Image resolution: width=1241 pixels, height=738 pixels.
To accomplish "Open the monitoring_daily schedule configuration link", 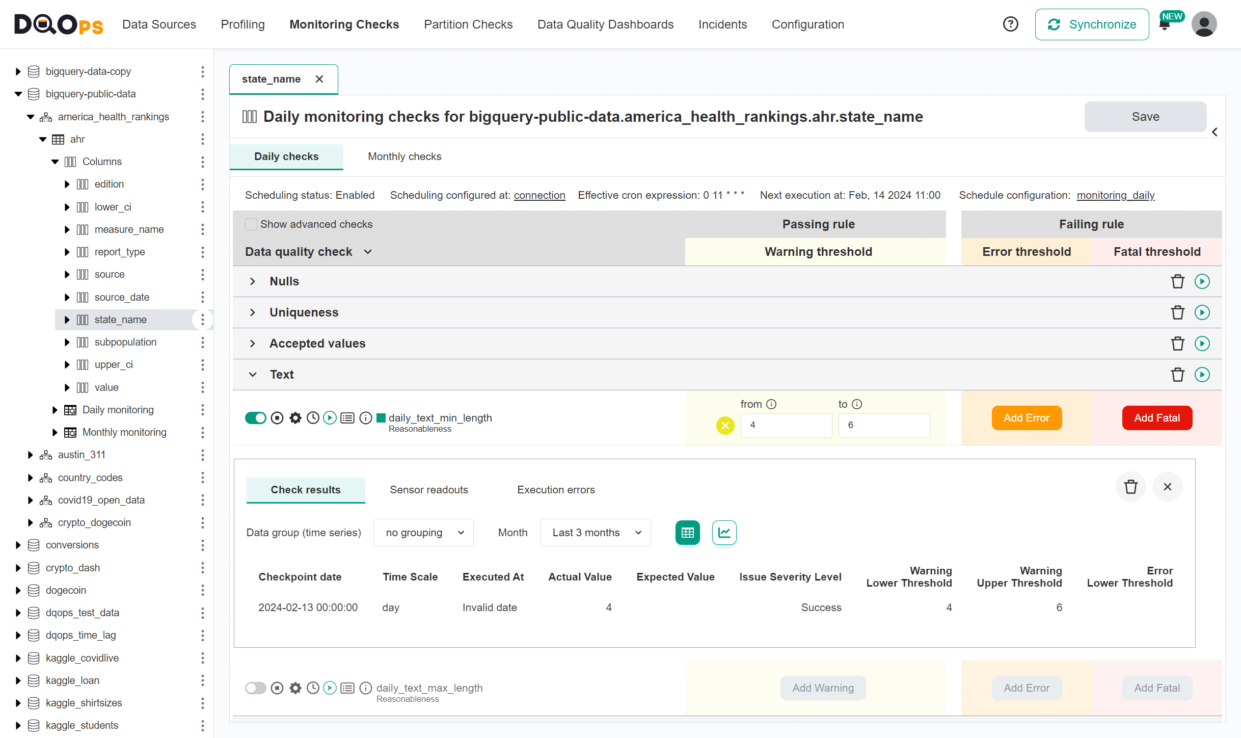I will coord(1115,195).
